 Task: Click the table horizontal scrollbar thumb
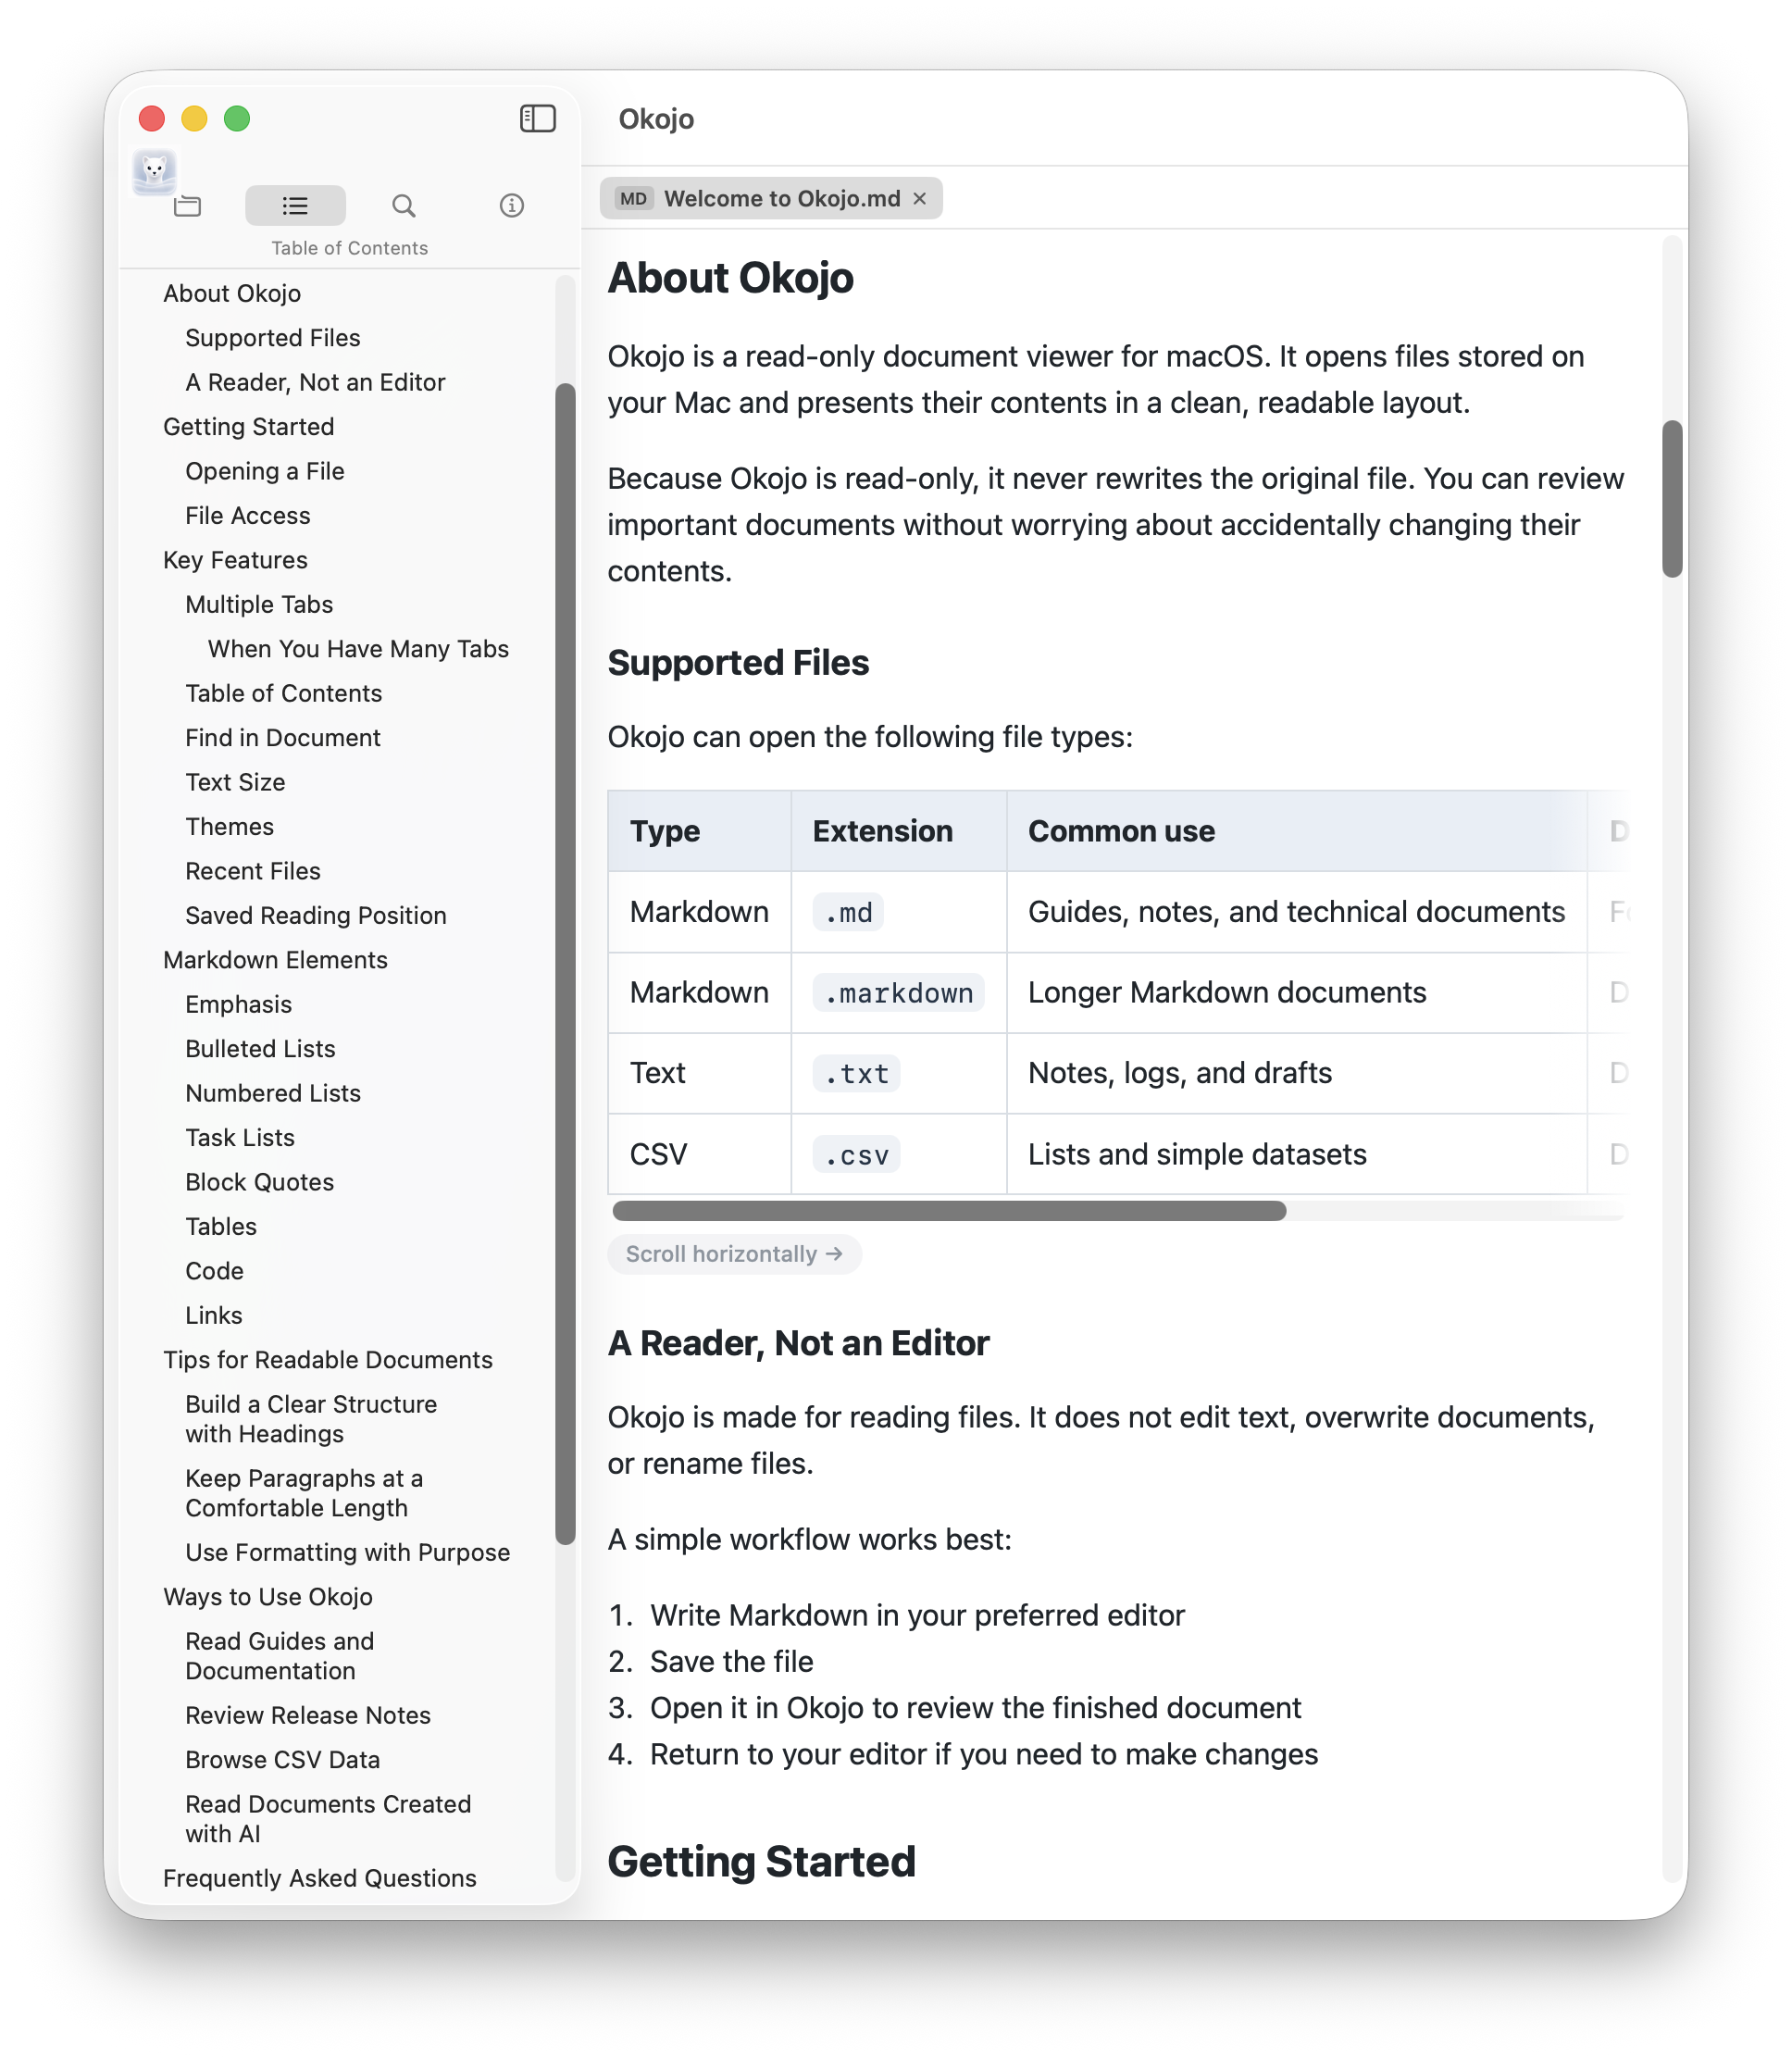(x=949, y=1211)
